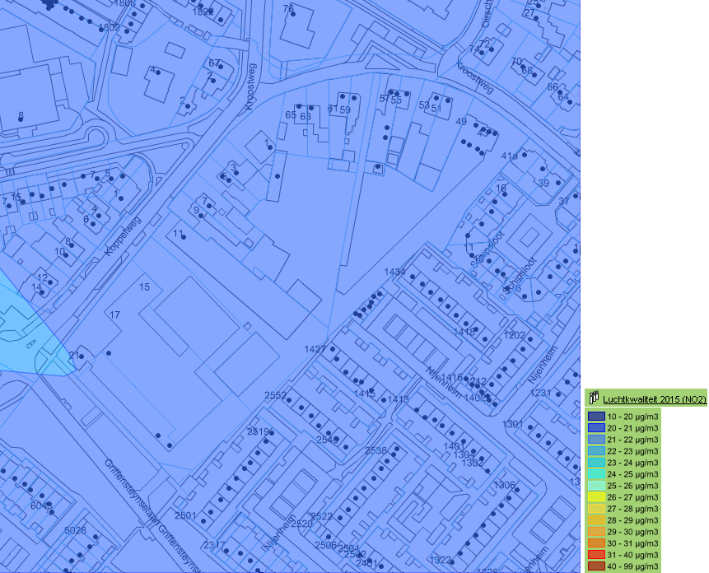Click the yellow 26 - 27 µg/m3 swatch
This screenshot has width=709, height=573.
(595, 497)
